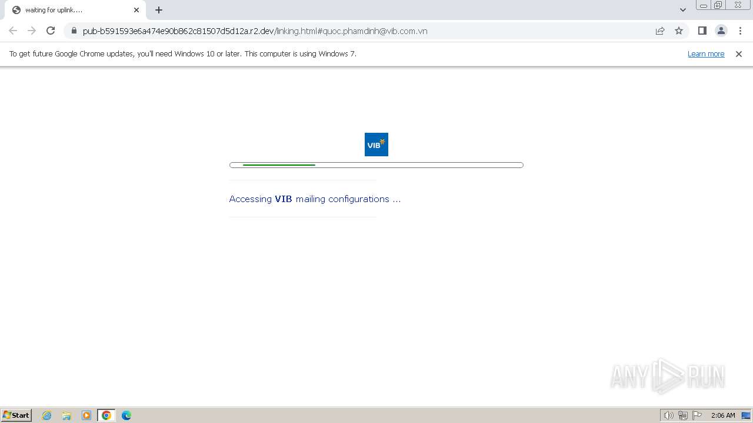Click the Show desktop button
753x423 pixels.
coord(746,415)
